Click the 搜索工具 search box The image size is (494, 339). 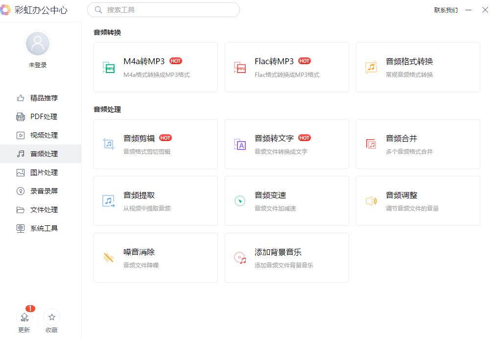pos(164,10)
